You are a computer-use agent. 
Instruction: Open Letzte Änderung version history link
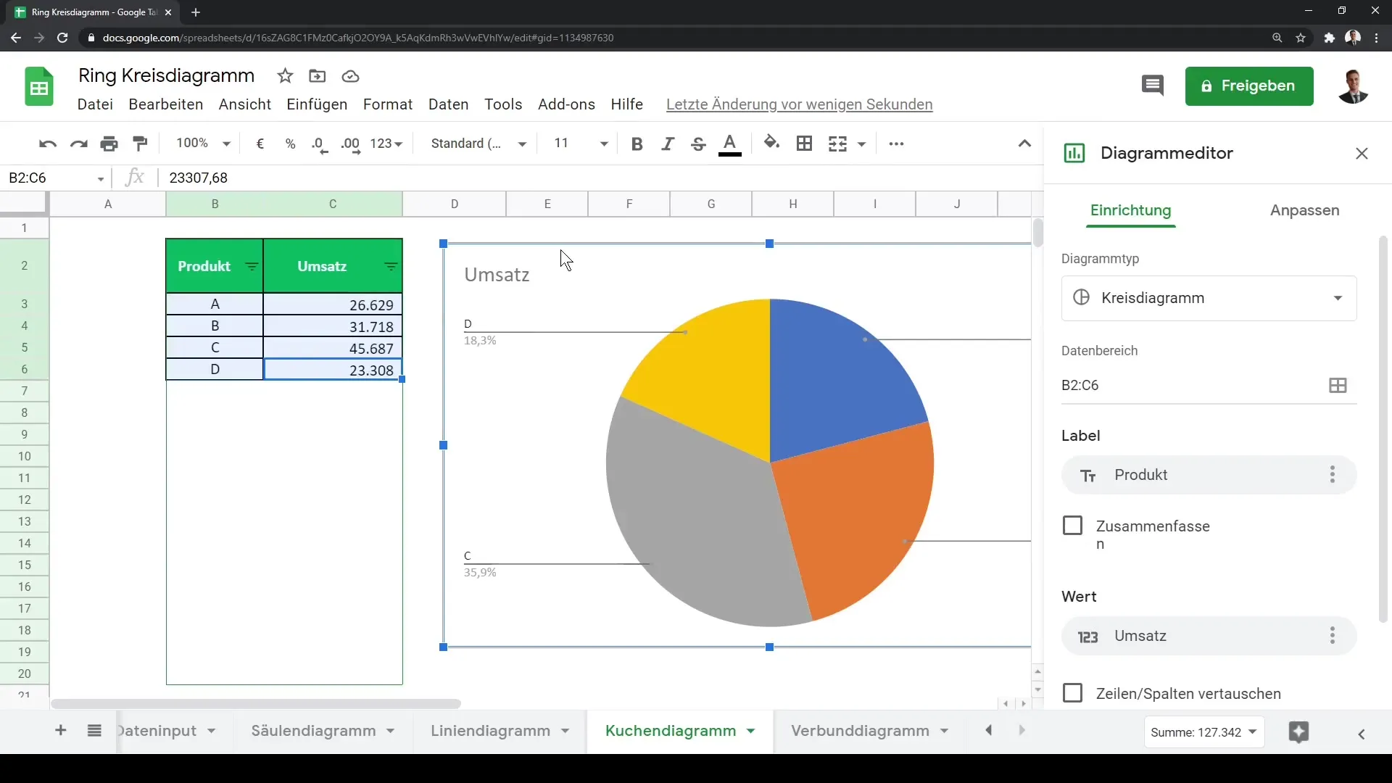(799, 104)
